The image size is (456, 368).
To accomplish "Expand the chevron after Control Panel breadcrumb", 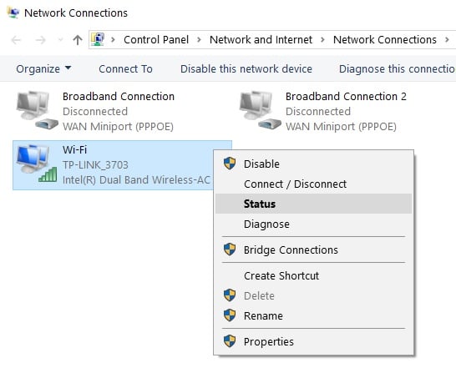I will [200, 39].
